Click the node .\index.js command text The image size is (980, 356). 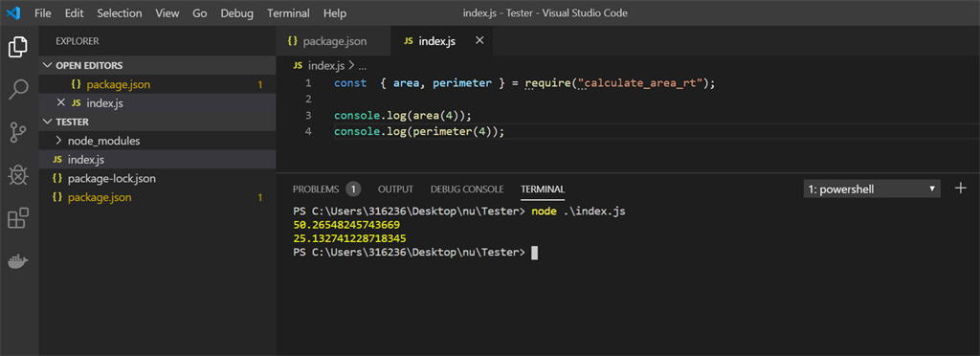[578, 211]
